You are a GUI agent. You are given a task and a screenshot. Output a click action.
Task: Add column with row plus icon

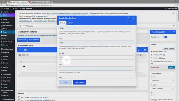tap(27, 55)
